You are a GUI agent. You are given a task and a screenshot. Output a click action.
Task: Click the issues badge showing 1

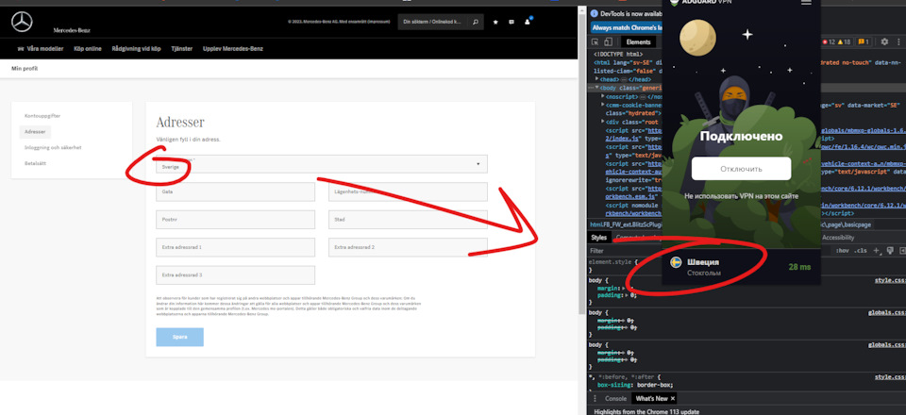864,42
